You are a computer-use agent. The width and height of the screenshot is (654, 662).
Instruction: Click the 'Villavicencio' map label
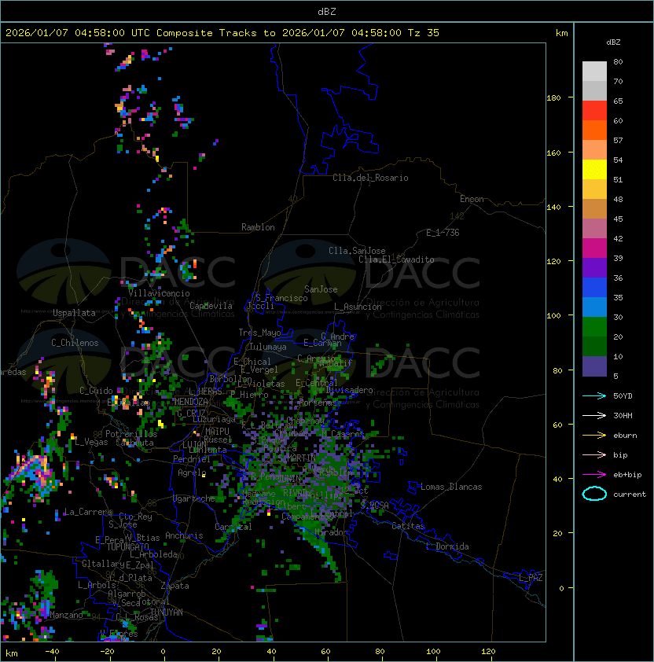159,293
